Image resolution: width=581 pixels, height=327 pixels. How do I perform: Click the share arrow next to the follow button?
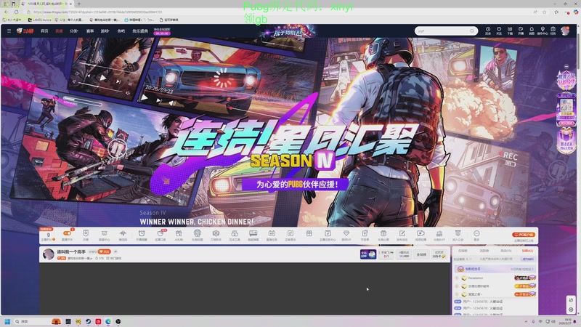coord(115,251)
